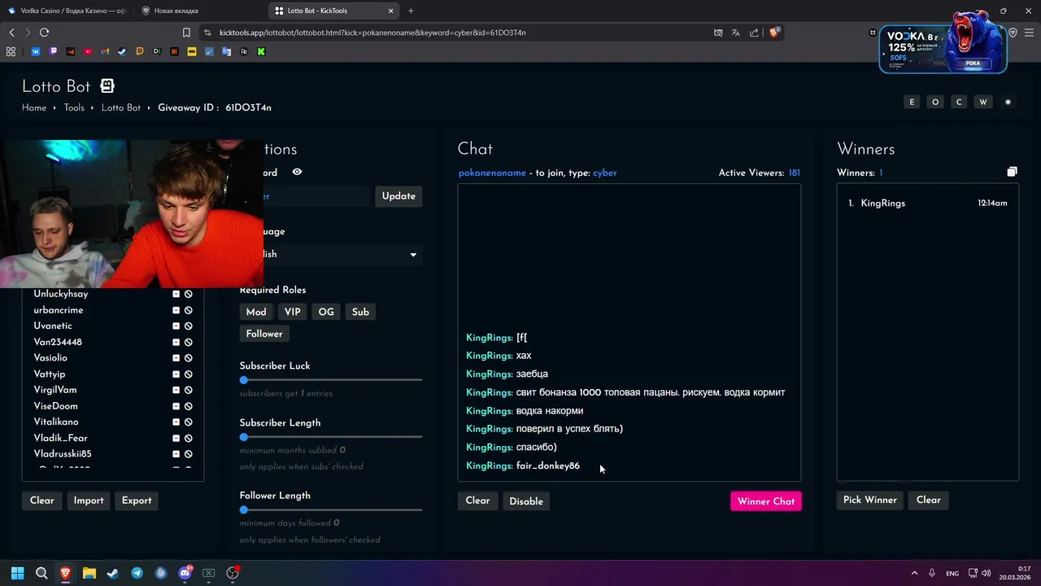Go to Lotto Bot breadcrumb
Image resolution: width=1041 pixels, height=586 pixels.
click(x=121, y=107)
